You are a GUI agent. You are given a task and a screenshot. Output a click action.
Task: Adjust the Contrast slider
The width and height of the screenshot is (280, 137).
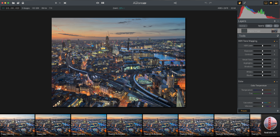point(262,55)
